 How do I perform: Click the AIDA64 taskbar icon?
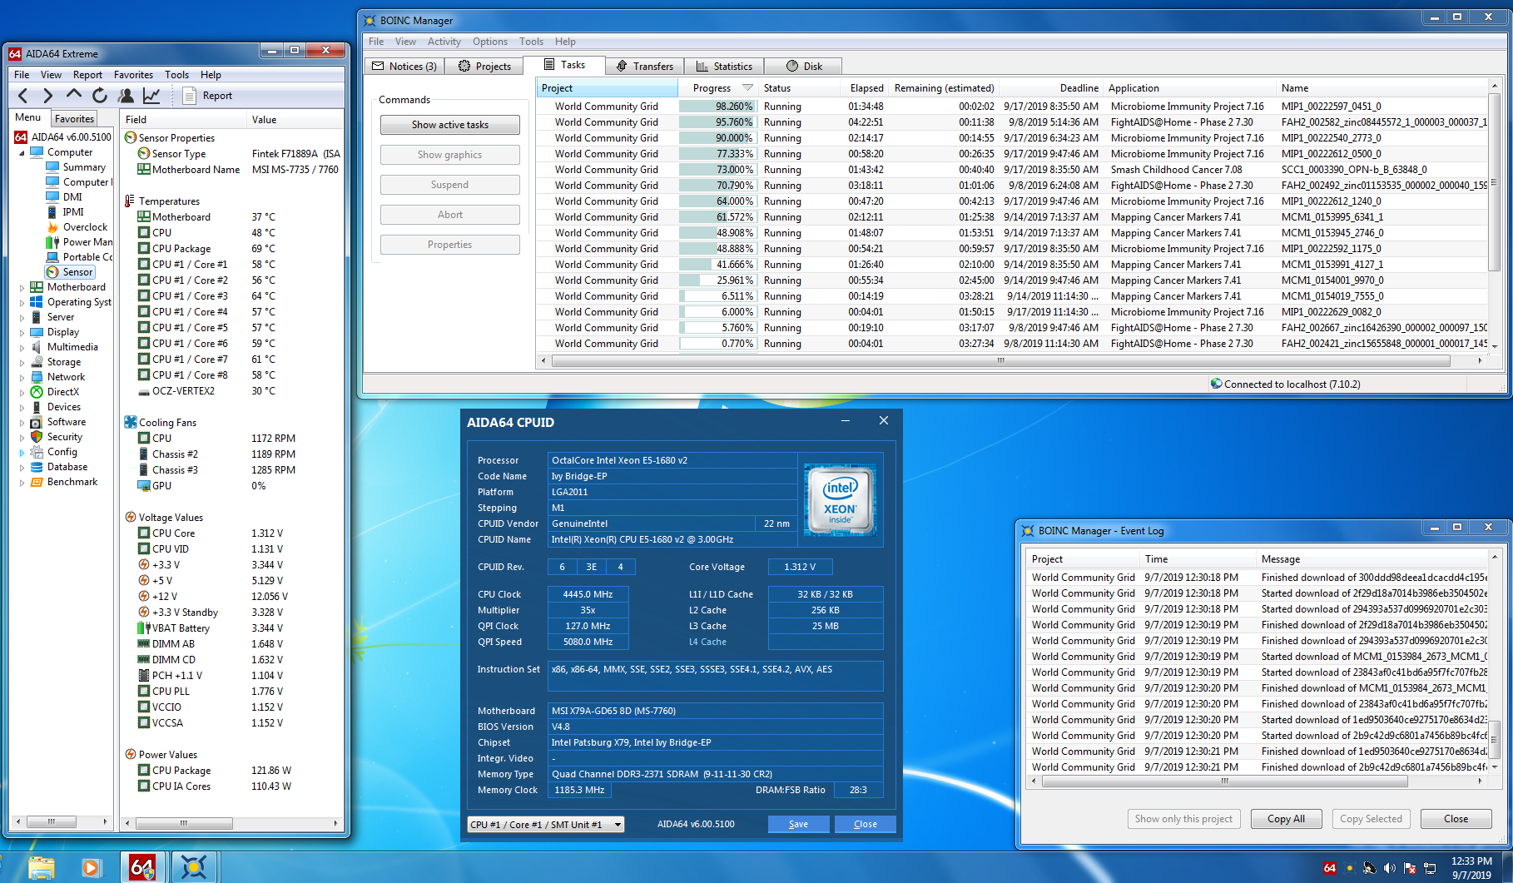(x=142, y=867)
